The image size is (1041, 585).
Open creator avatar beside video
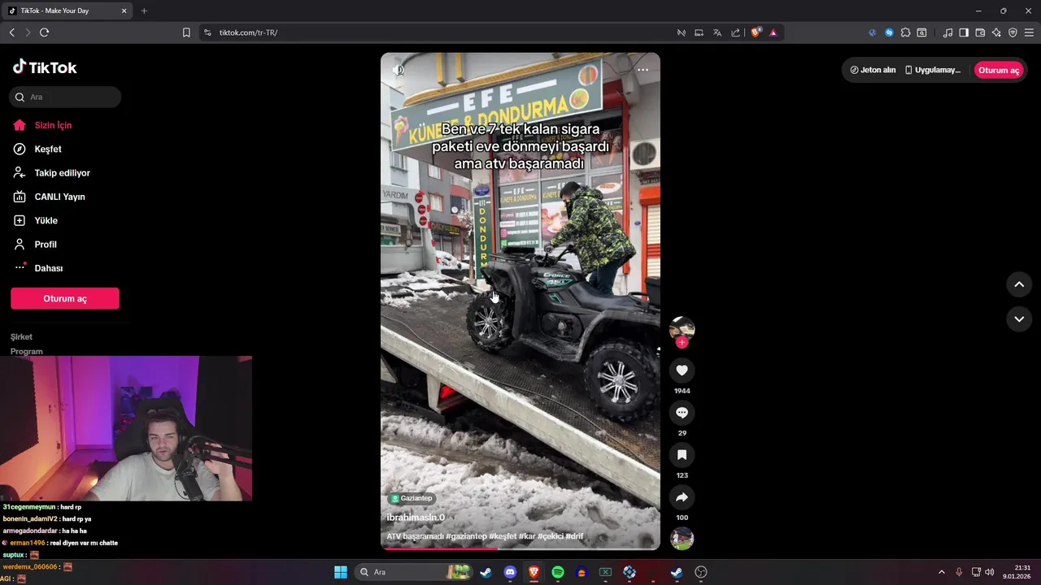click(x=682, y=328)
